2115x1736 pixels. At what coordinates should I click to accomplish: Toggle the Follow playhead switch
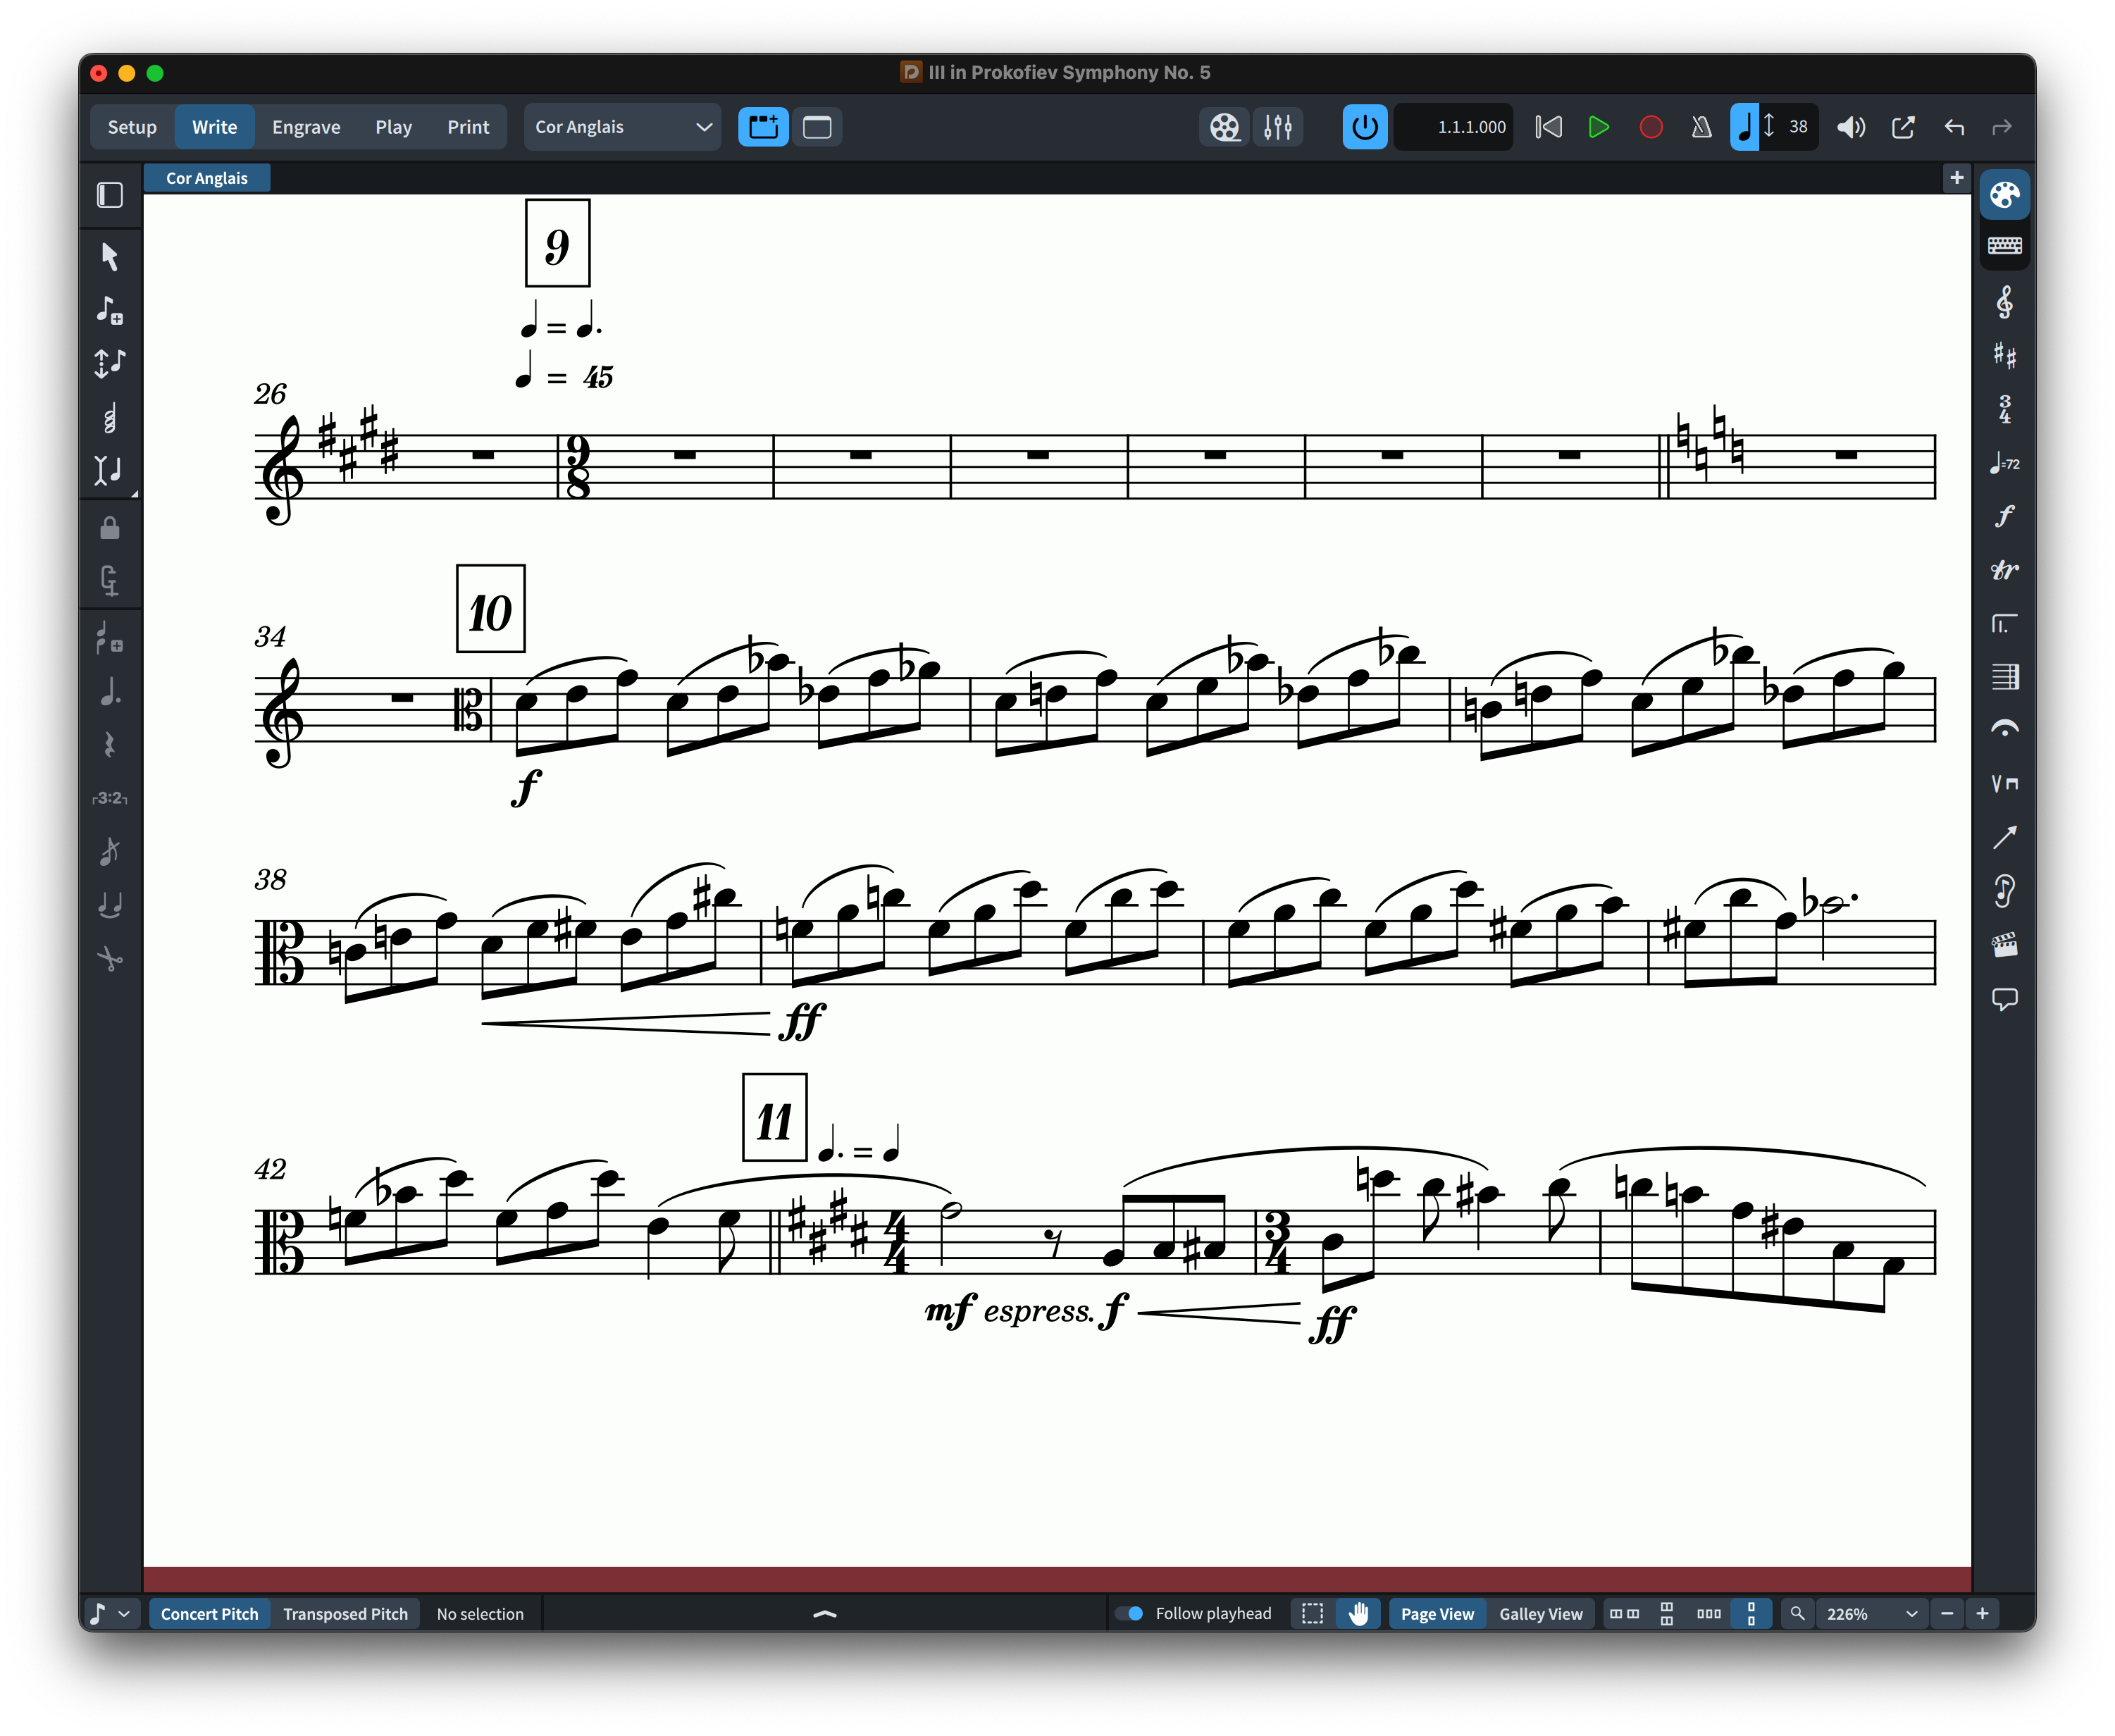(1130, 1613)
